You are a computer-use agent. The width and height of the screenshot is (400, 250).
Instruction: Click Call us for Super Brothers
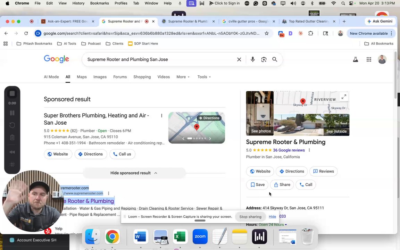coord(122,154)
